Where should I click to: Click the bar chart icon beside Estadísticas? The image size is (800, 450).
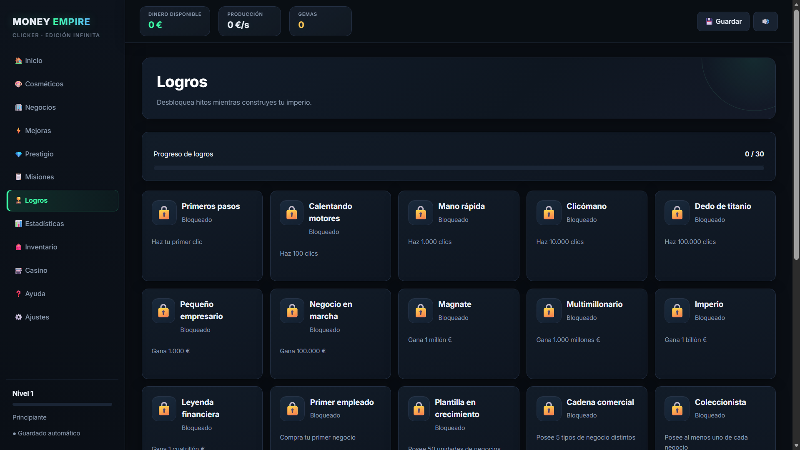(x=18, y=224)
